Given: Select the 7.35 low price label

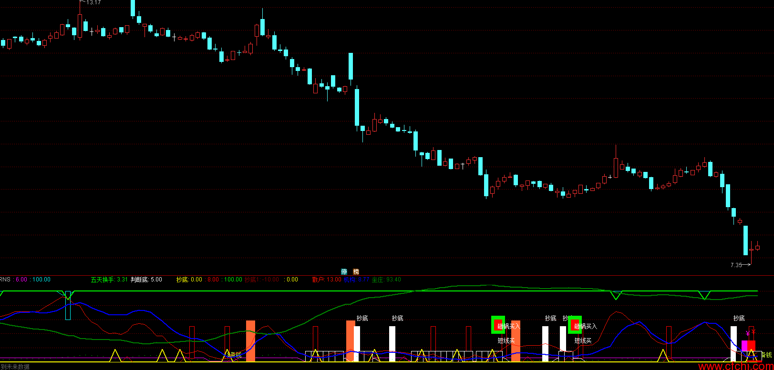Looking at the screenshot, I should (x=736, y=265).
